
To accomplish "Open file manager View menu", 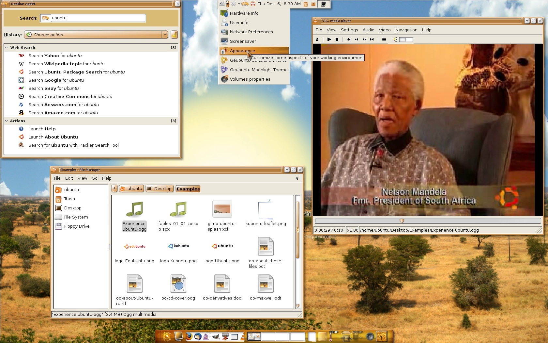I will pyautogui.click(x=82, y=178).
